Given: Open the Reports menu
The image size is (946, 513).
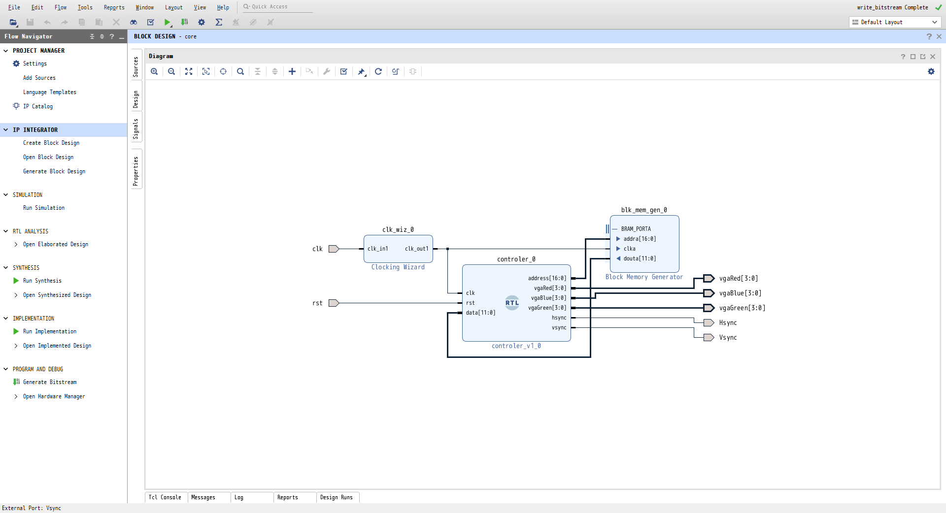Looking at the screenshot, I should (x=114, y=7).
